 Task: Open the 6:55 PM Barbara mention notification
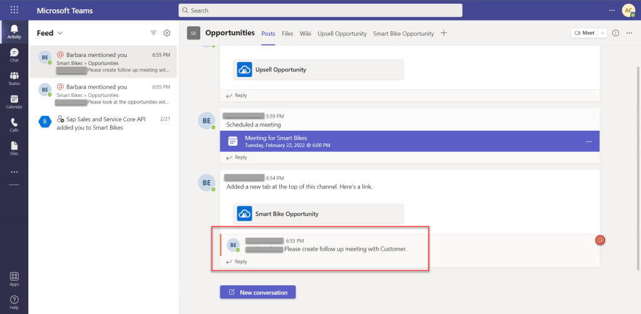[x=103, y=62]
